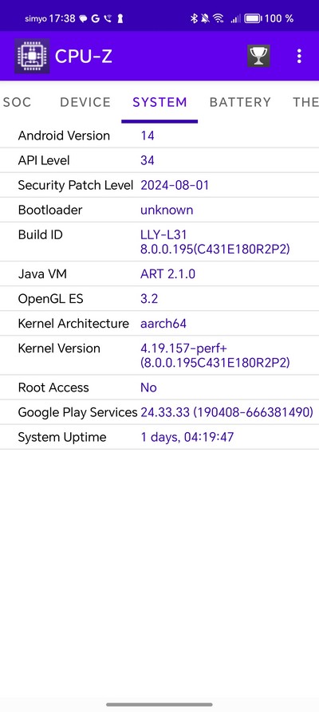Tap the Wi-Fi signal status icon

(x=219, y=18)
